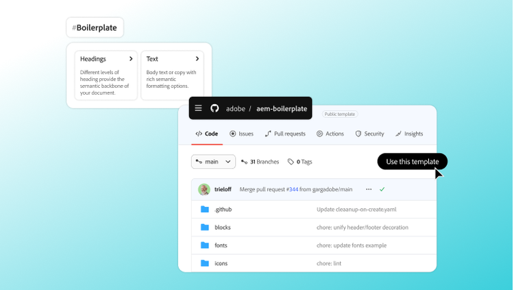Image resolution: width=514 pixels, height=290 pixels.
Task: Expand the Text card chevron
Action: pyautogui.click(x=197, y=59)
